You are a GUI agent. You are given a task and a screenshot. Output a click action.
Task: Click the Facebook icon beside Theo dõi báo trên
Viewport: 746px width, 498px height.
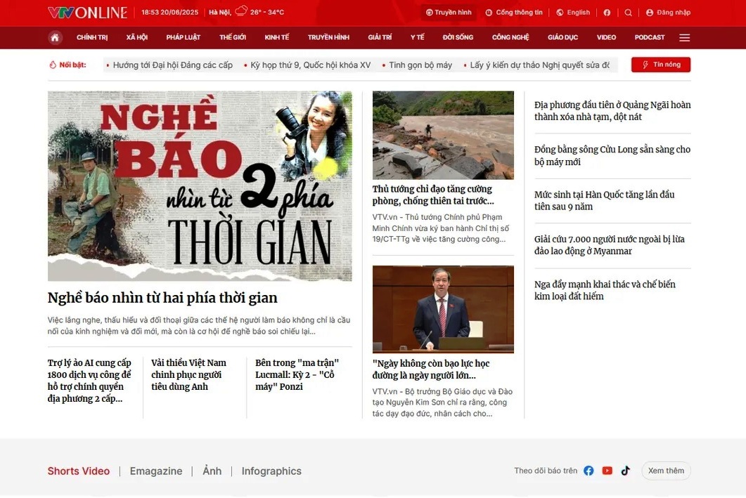(x=589, y=471)
